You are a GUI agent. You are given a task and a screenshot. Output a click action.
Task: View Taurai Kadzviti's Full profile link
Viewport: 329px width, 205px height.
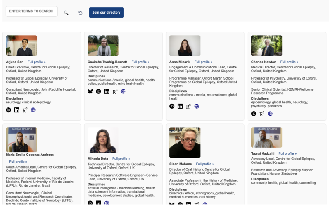tap(287, 153)
